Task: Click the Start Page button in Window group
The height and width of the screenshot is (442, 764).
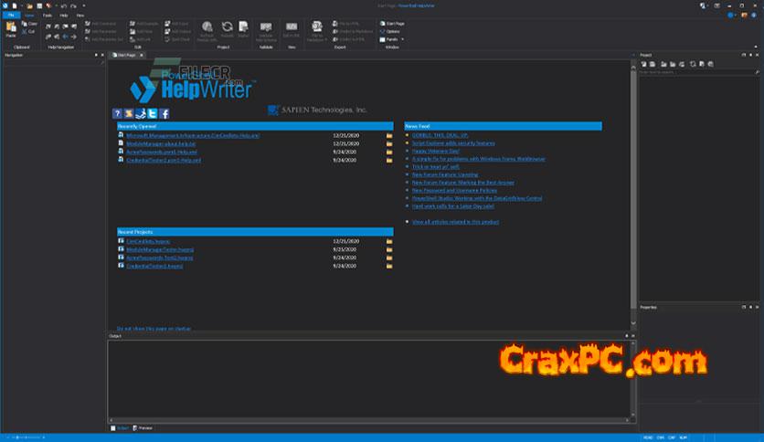Action: 392,22
